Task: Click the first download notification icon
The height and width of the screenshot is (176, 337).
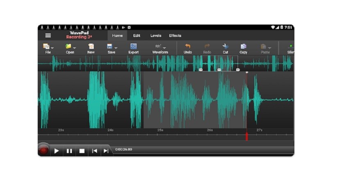Action: coord(42,27)
